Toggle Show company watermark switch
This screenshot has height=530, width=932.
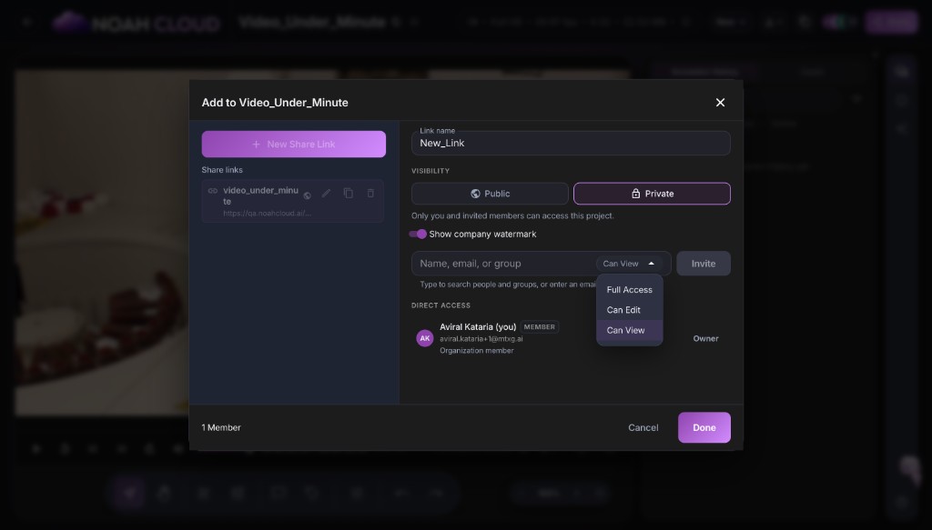[x=418, y=234]
